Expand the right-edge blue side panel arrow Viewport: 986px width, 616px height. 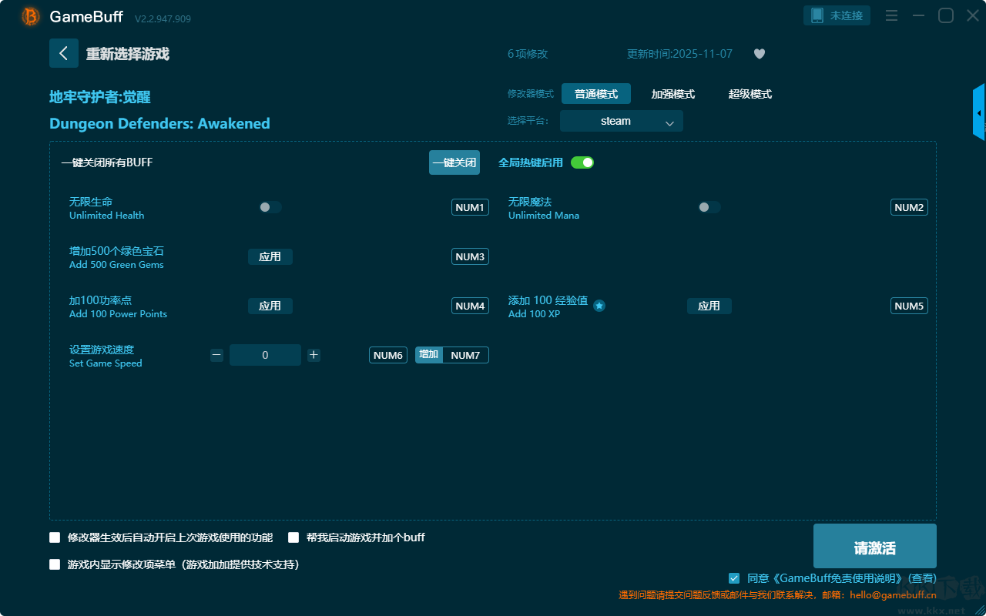point(979,113)
